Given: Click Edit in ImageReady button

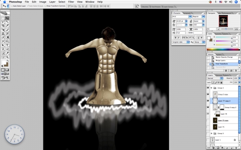Looking at the screenshot, I should [5, 78].
